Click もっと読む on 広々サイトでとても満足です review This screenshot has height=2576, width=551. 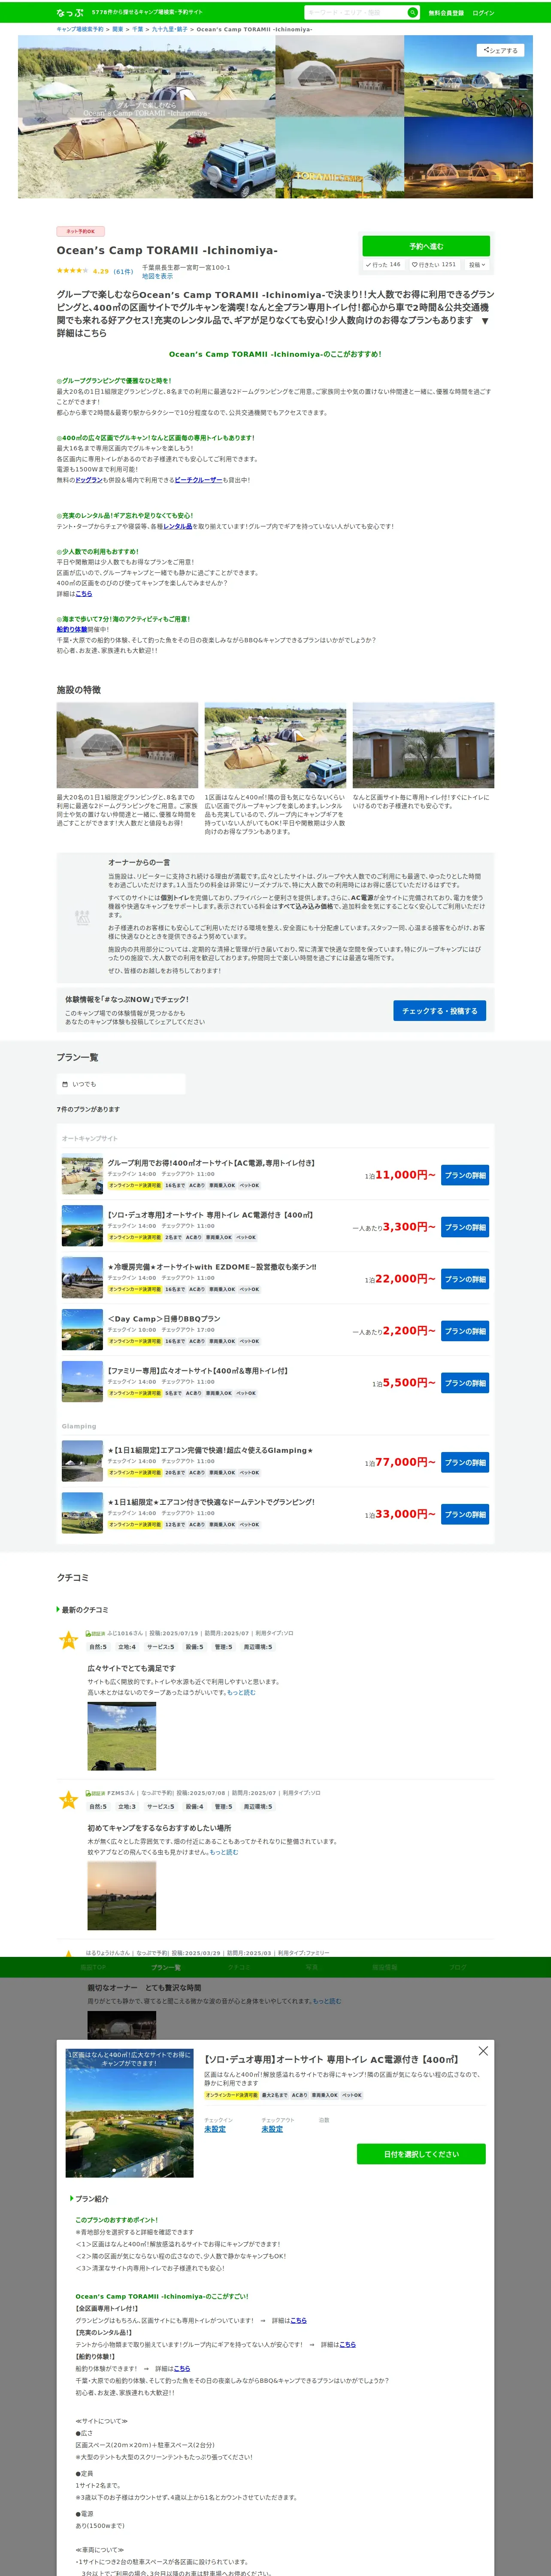coord(241,1693)
